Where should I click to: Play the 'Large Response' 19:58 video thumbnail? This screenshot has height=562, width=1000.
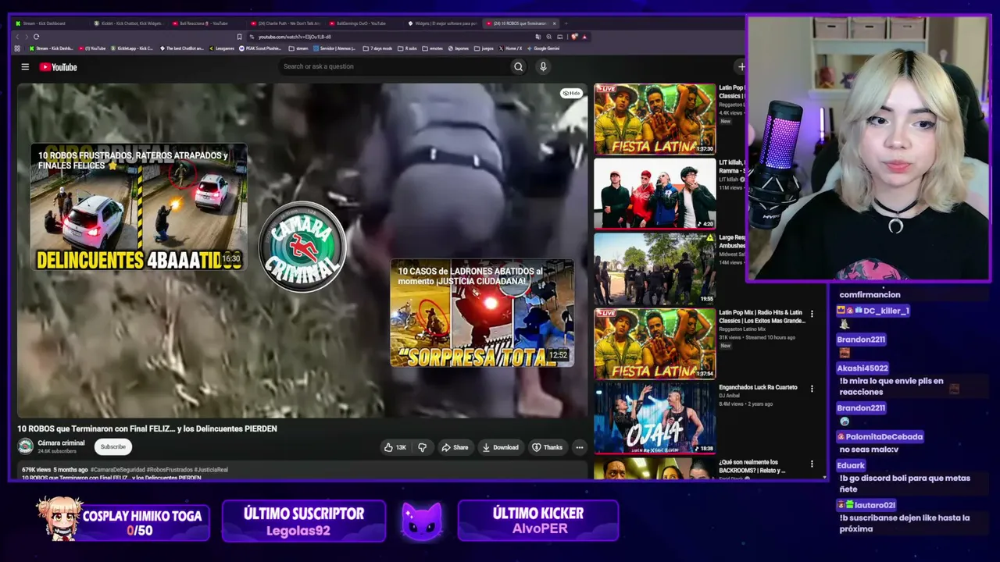[655, 269]
